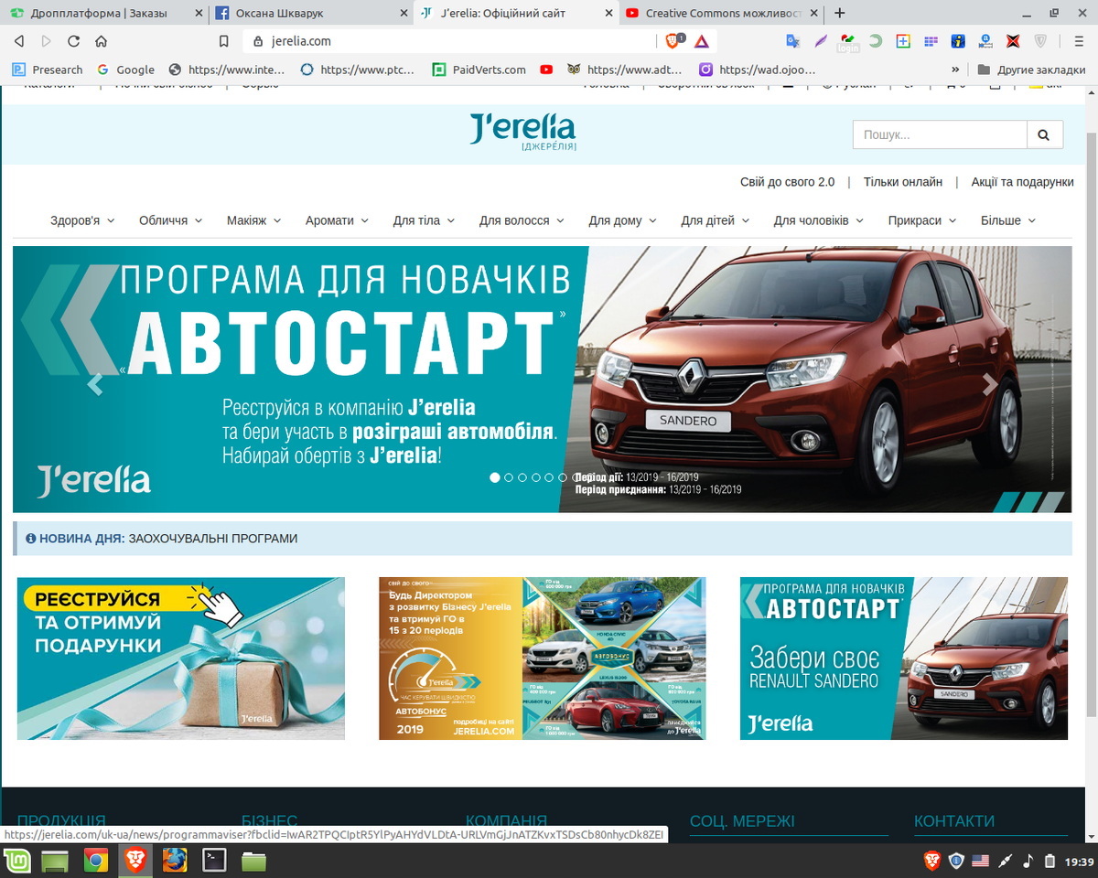Screen dimensions: 1098x878
Task: Open the Google Translate extension
Action: [793, 41]
